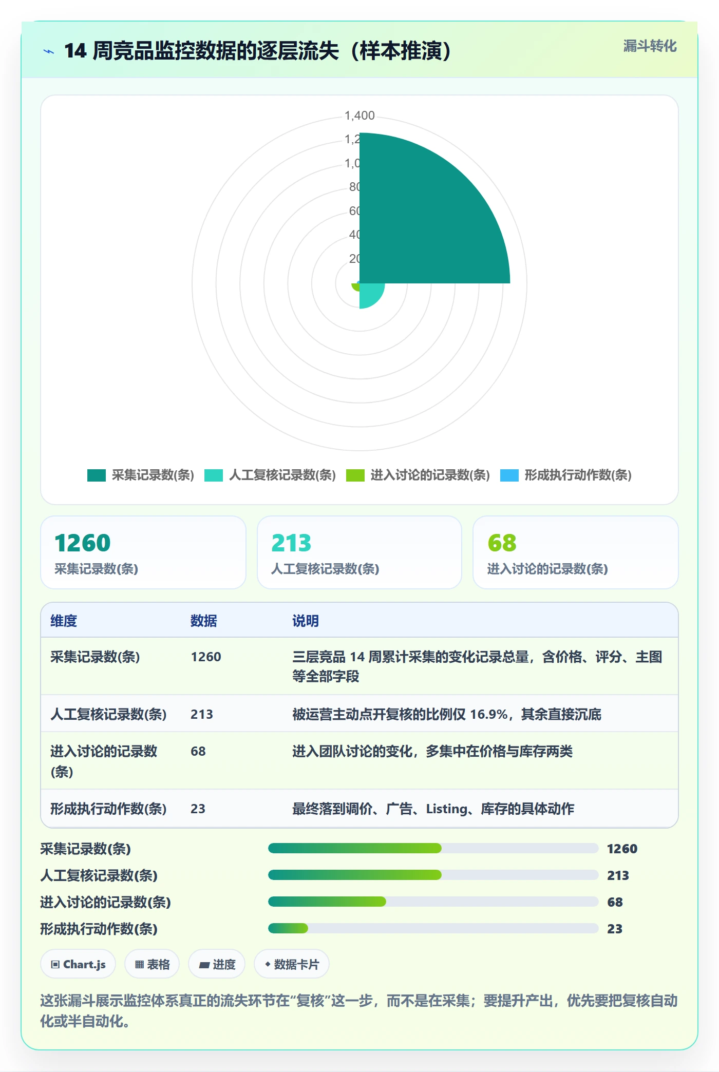The height and width of the screenshot is (1072, 719).
Task: Toggle 采集记录数(条) legend swatch in chart
Action: (x=97, y=475)
